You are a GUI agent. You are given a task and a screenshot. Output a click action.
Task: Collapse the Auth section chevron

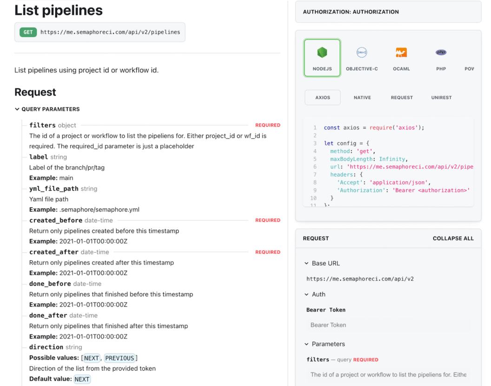307,294
